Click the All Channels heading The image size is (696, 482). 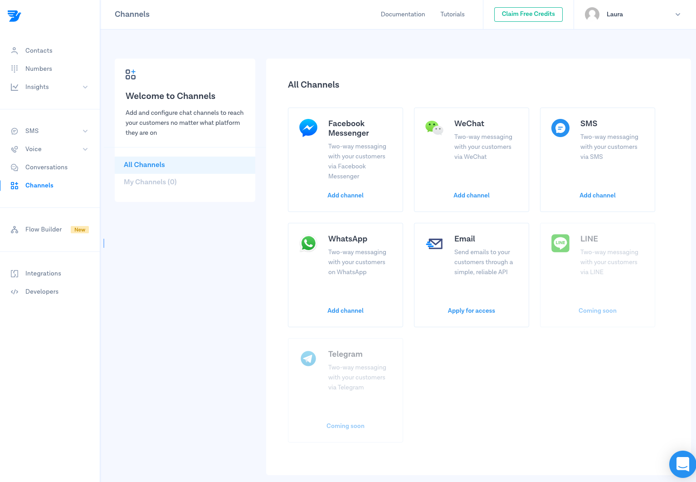click(314, 85)
